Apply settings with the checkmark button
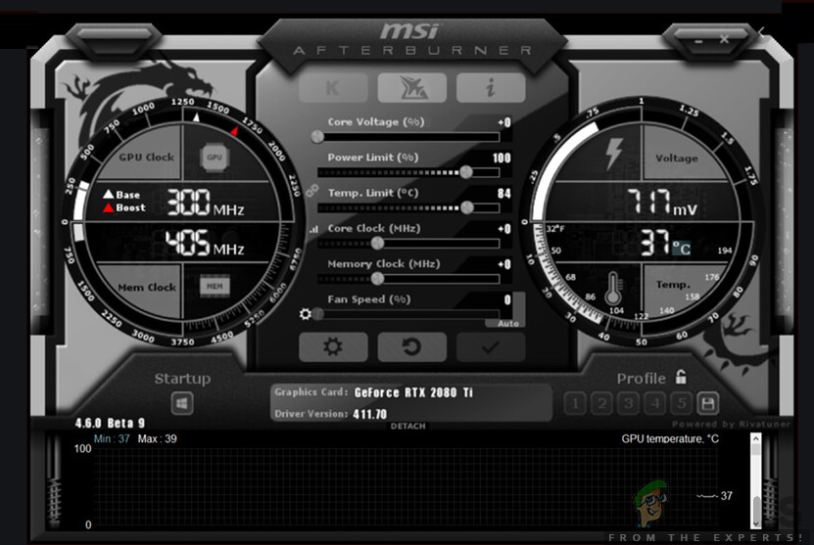Viewport: 814px width, 545px height. (491, 346)
